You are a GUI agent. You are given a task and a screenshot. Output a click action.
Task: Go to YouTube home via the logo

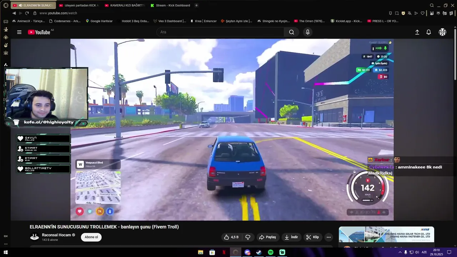(39, 32)
